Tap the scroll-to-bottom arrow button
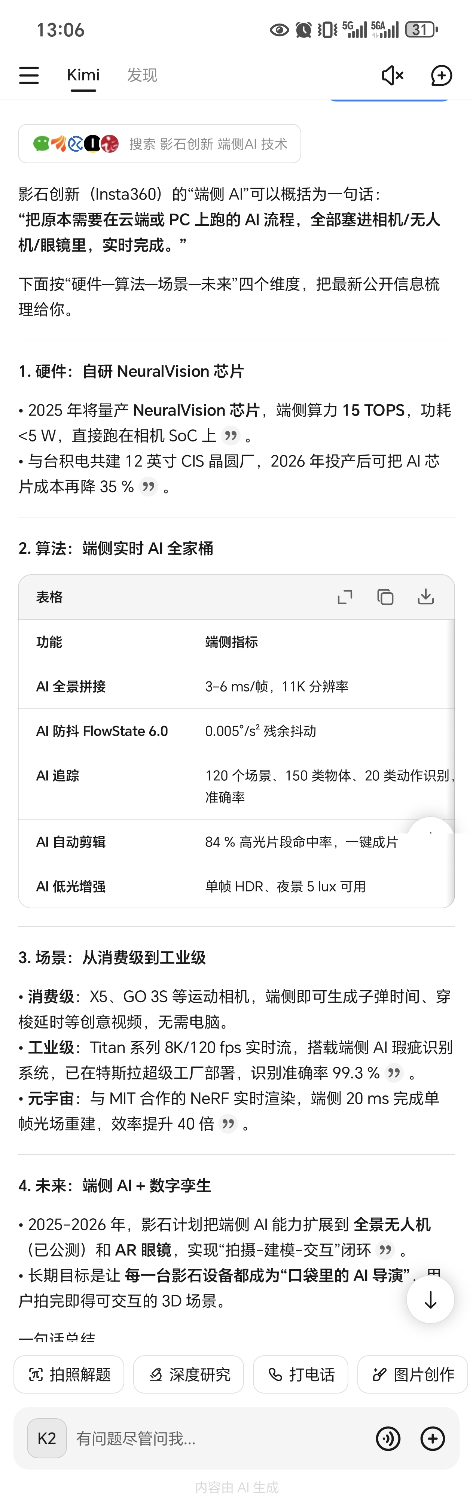This screenshot has height=1507, width=473. [430, 1300]
